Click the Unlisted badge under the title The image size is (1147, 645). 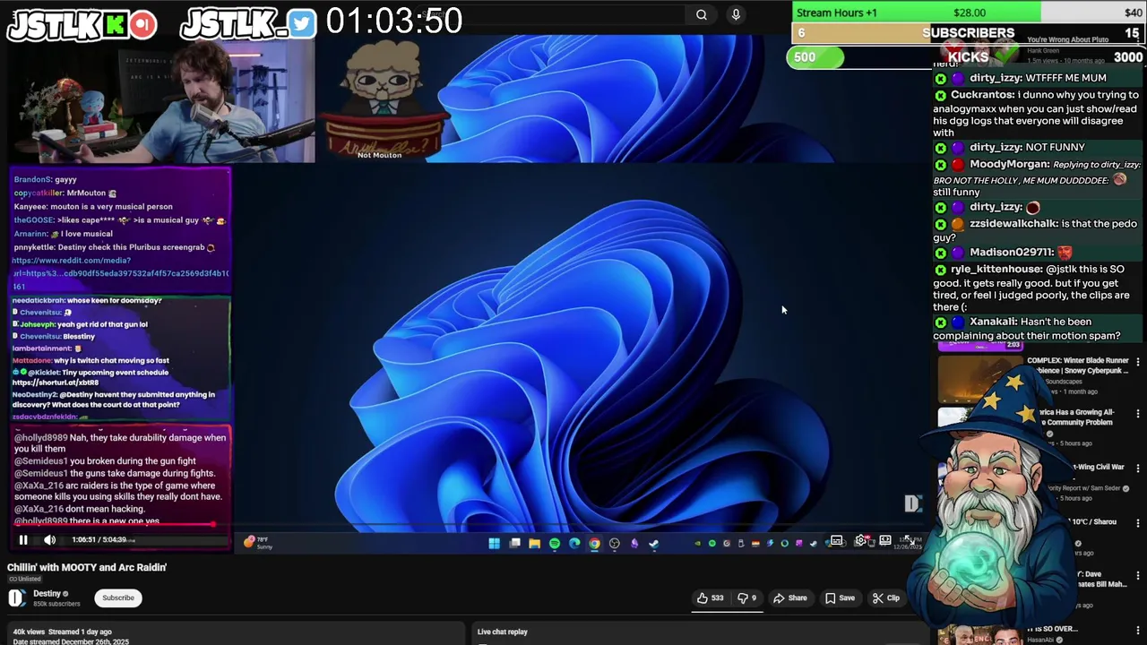26,579
